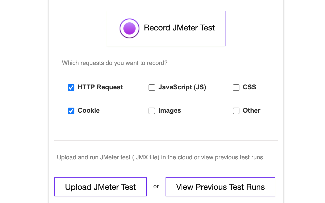Click the Other label text
The height and width of the screenshot is (203, 325).
(x=251, y=110)
